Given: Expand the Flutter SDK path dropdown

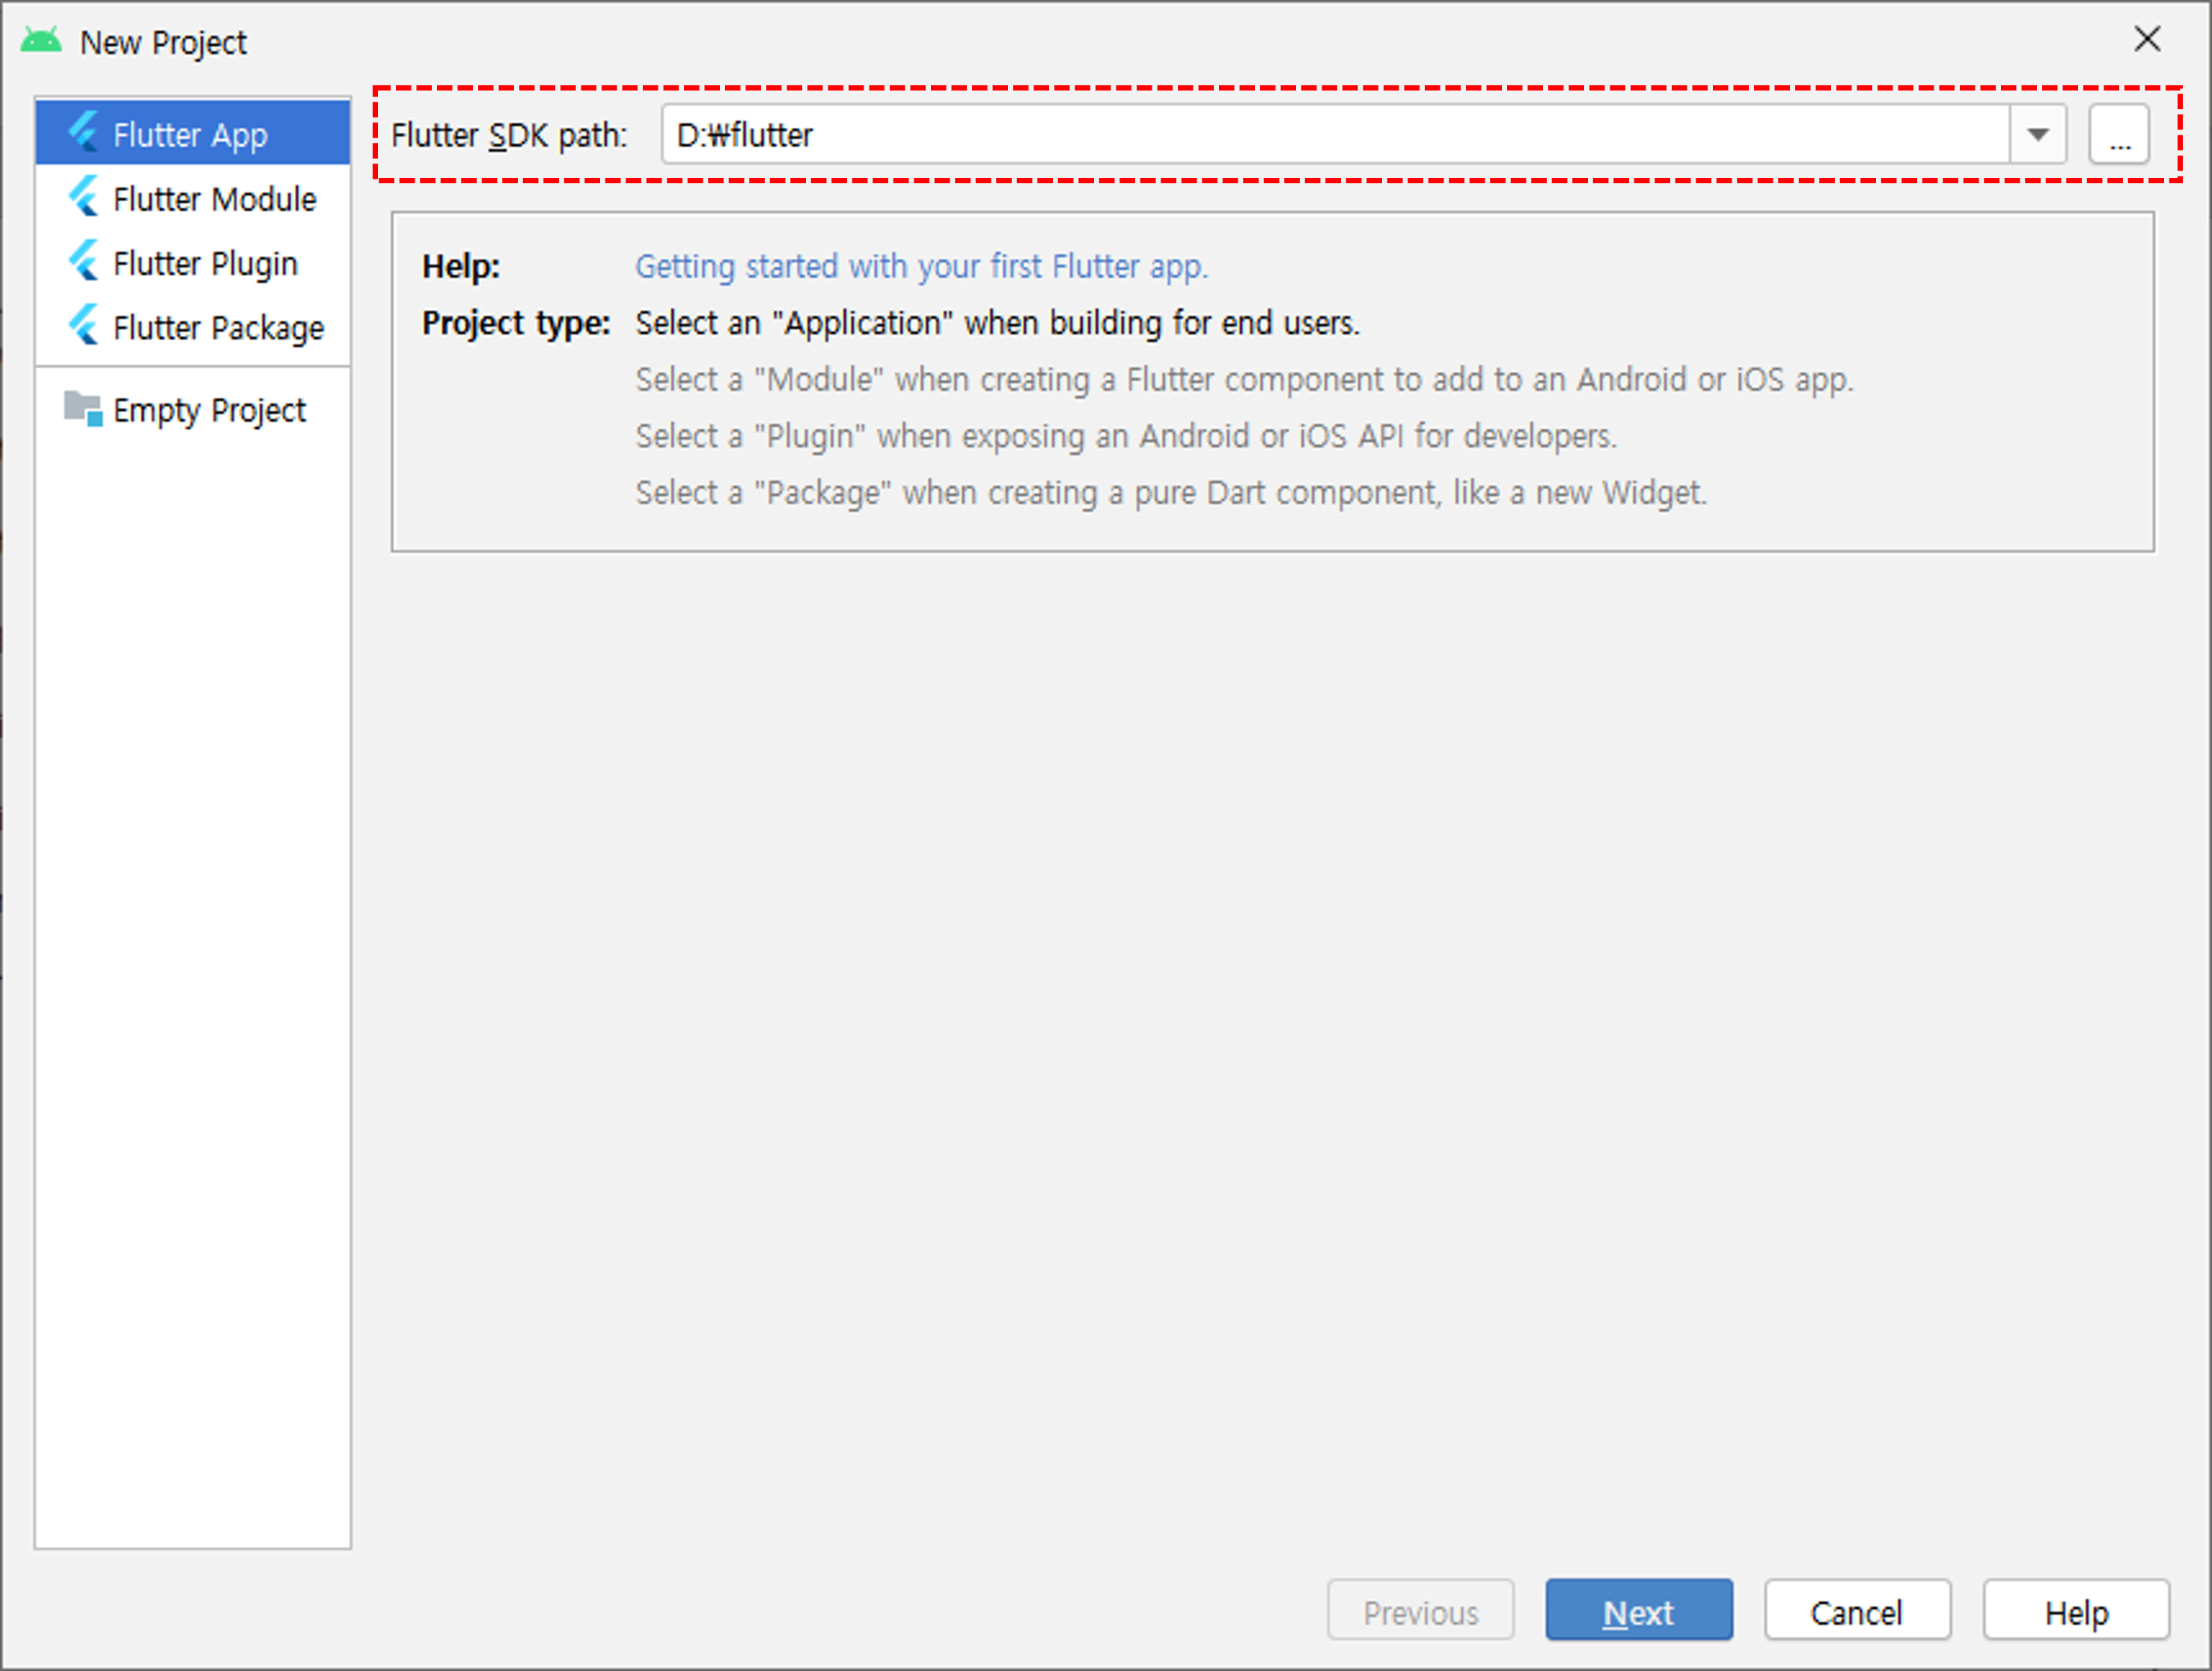Looking at the screenshot, I should (2037, 134).
